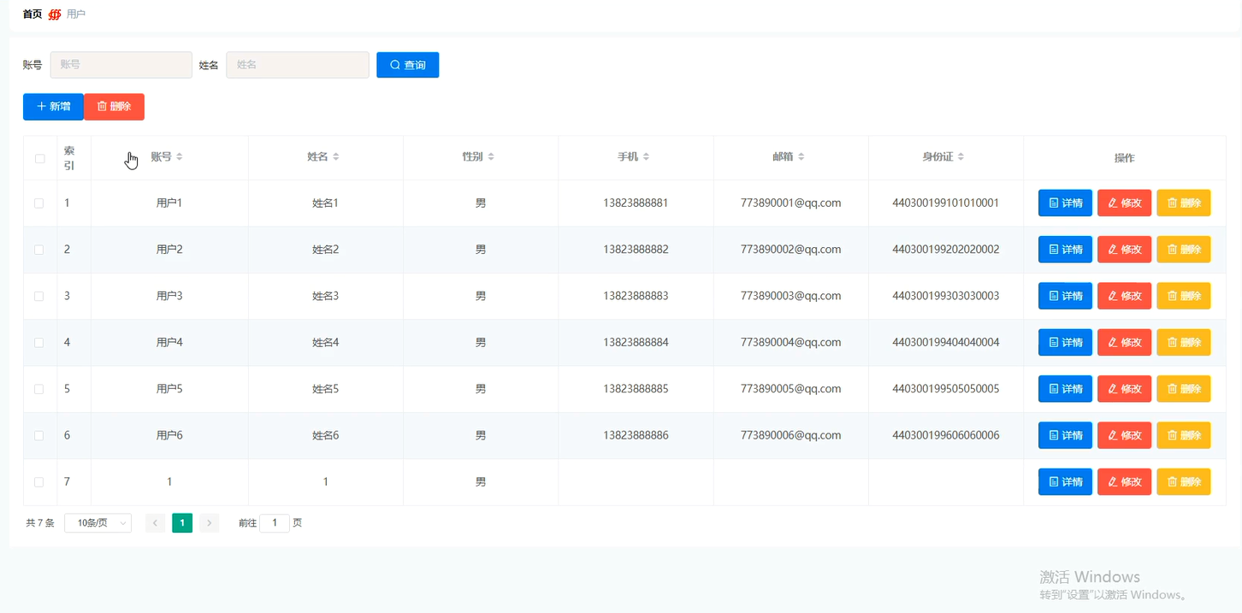1242x613 pixels.
Task: Click 修改 for 用户4
Action: point(1125,343)
